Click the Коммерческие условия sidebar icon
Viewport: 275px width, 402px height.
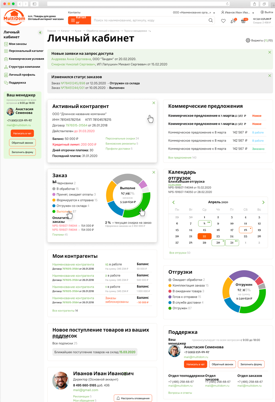(6, 59)
